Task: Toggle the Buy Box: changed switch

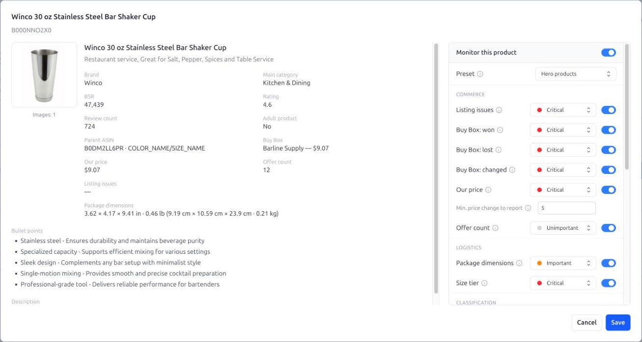Action: (609, 170)
